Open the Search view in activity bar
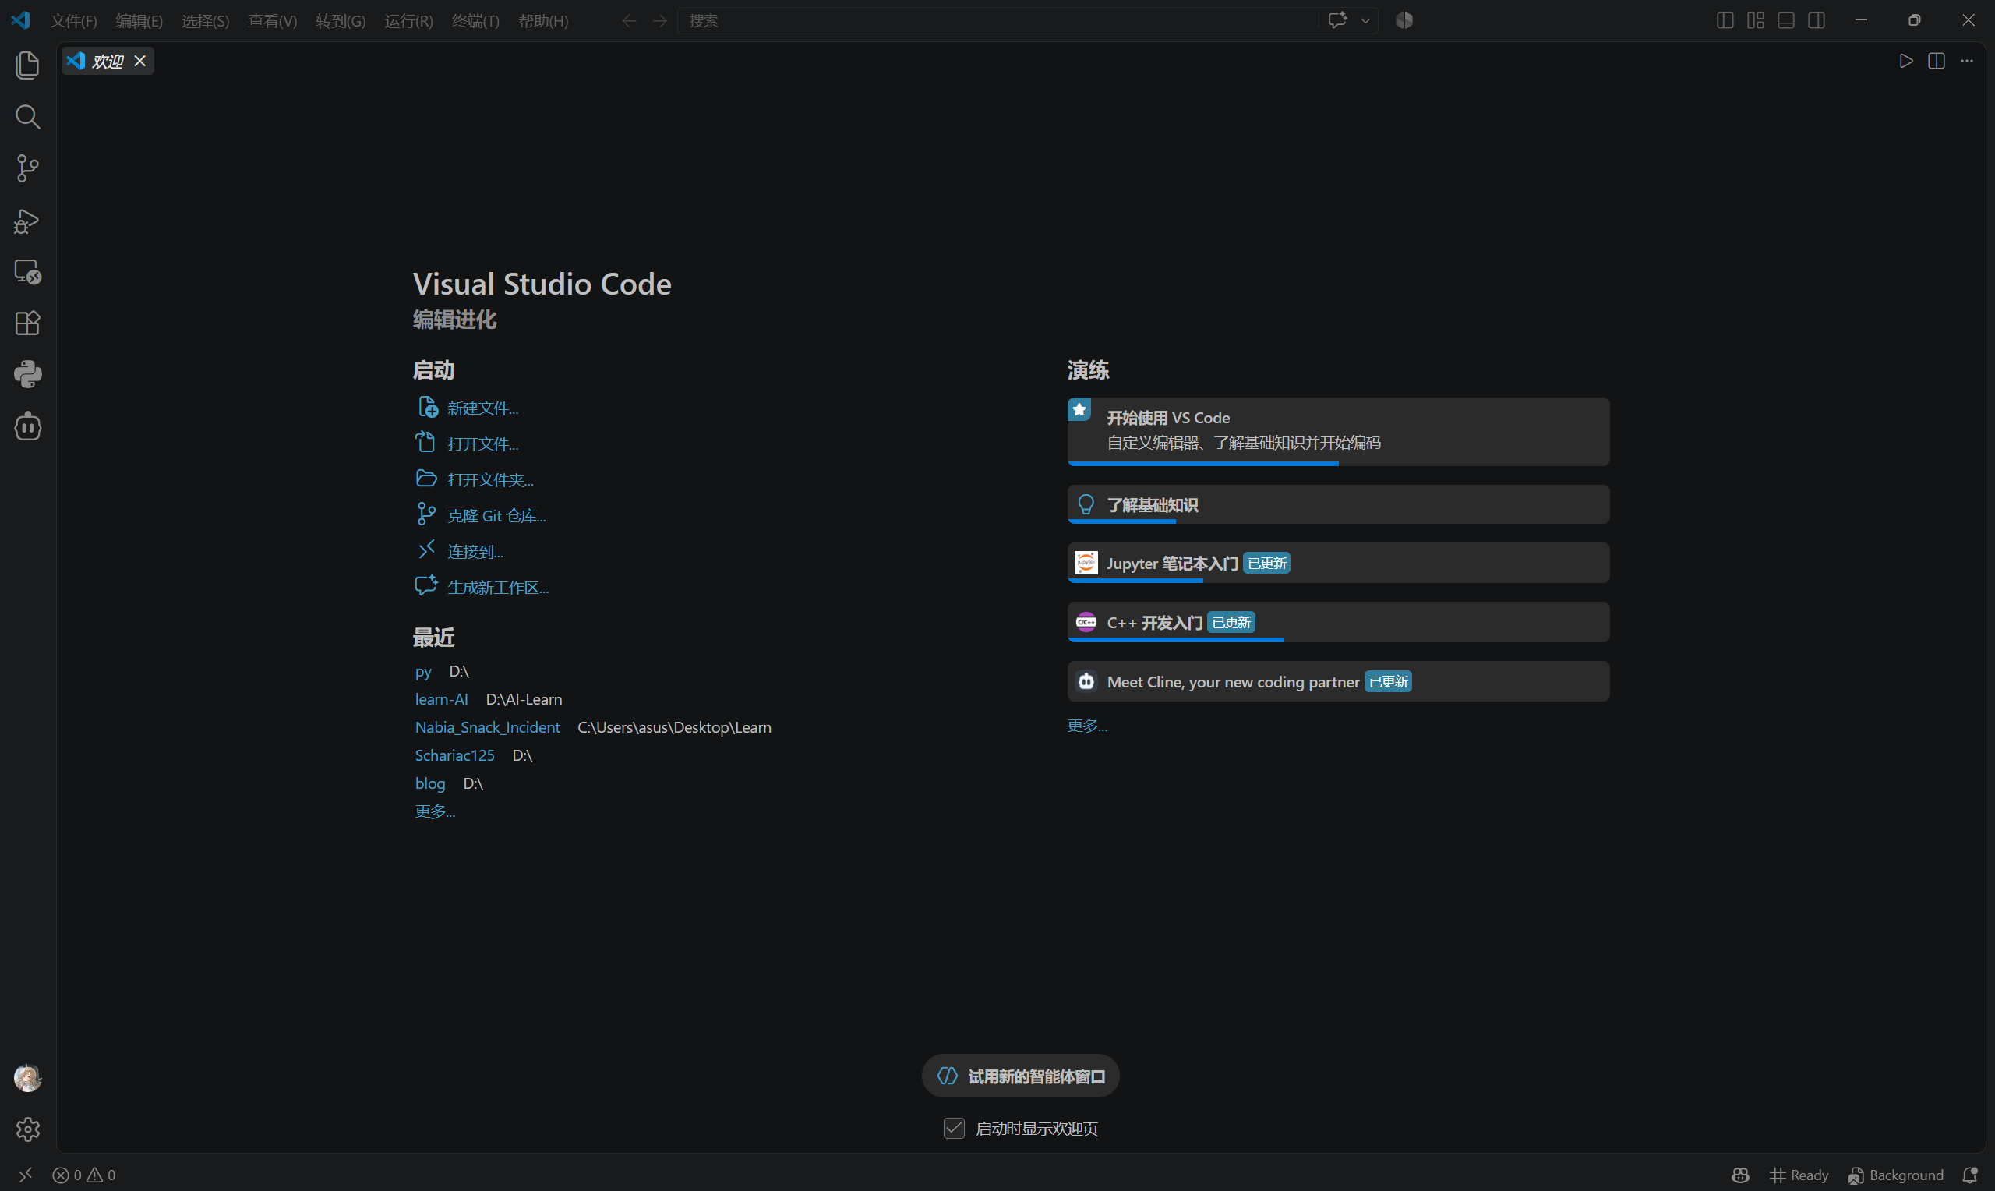Screen dimensions: 1995x1191 pos(27,117)
